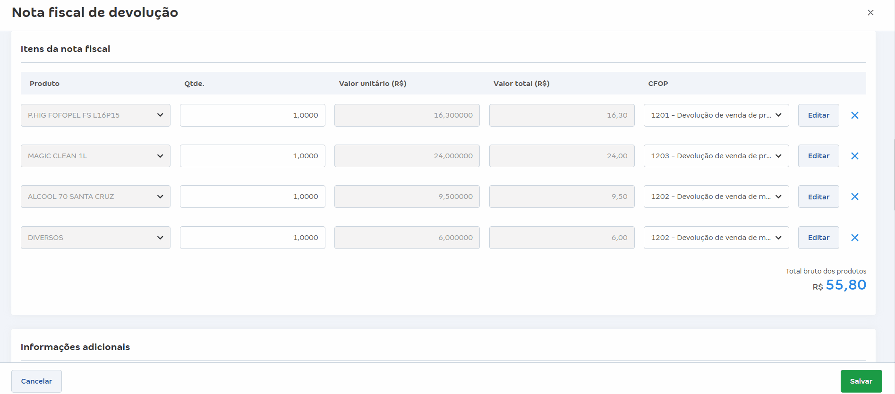Edit the MAGIC CLEAN 1L item
Viewport: 895px width, 394px height.
point(818,156)
